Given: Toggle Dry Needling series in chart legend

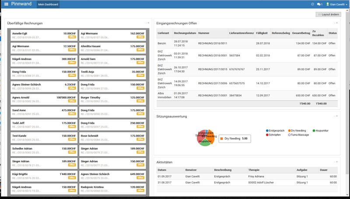Looking at the screenshot, I should (297, 131).
